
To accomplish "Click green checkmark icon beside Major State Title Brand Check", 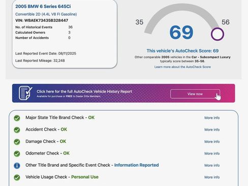I will [17, 118].
